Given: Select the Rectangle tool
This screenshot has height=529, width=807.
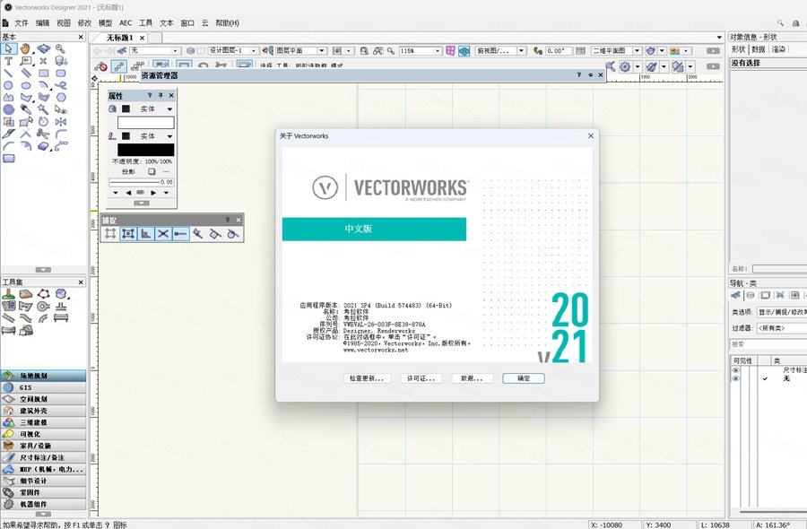Looking at the screenshot, I should tap(43, 73).
